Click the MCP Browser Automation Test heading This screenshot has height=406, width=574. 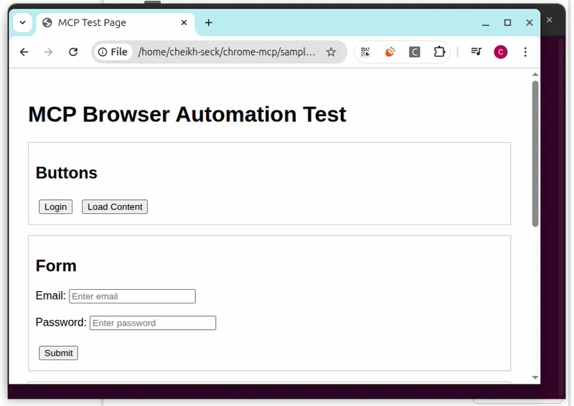click(187, 114)
